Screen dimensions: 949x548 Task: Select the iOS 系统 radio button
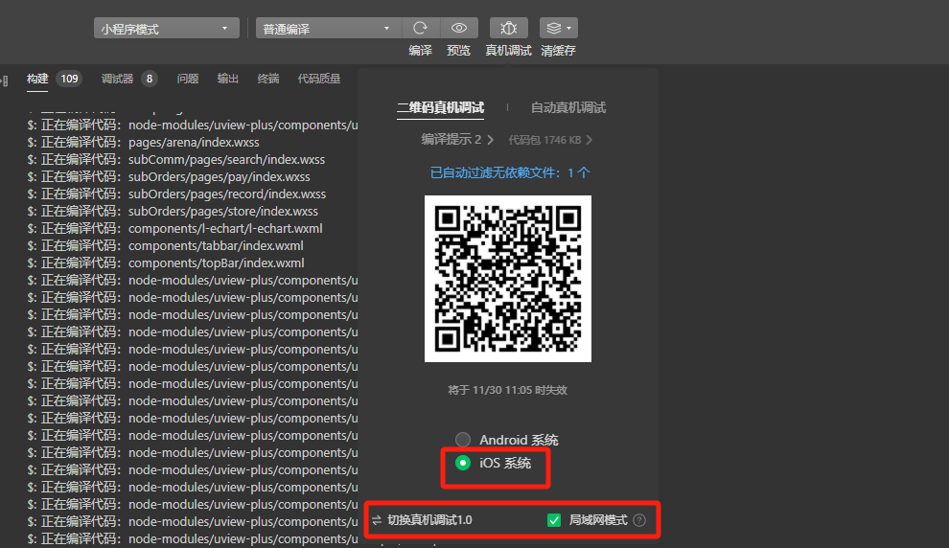(x=463, y=463)
